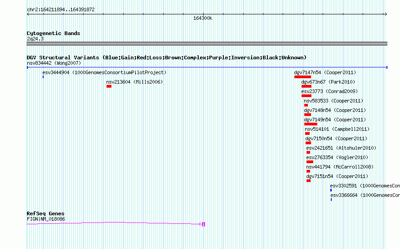Viewport: 400px width, 249px height.
Task: Open esv23773 (Conrad2009) label
Action: (x=329, y=91)
